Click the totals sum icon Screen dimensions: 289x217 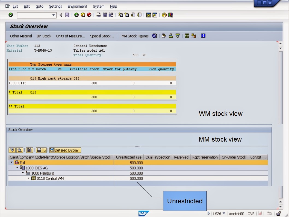[x=187, y=36]
